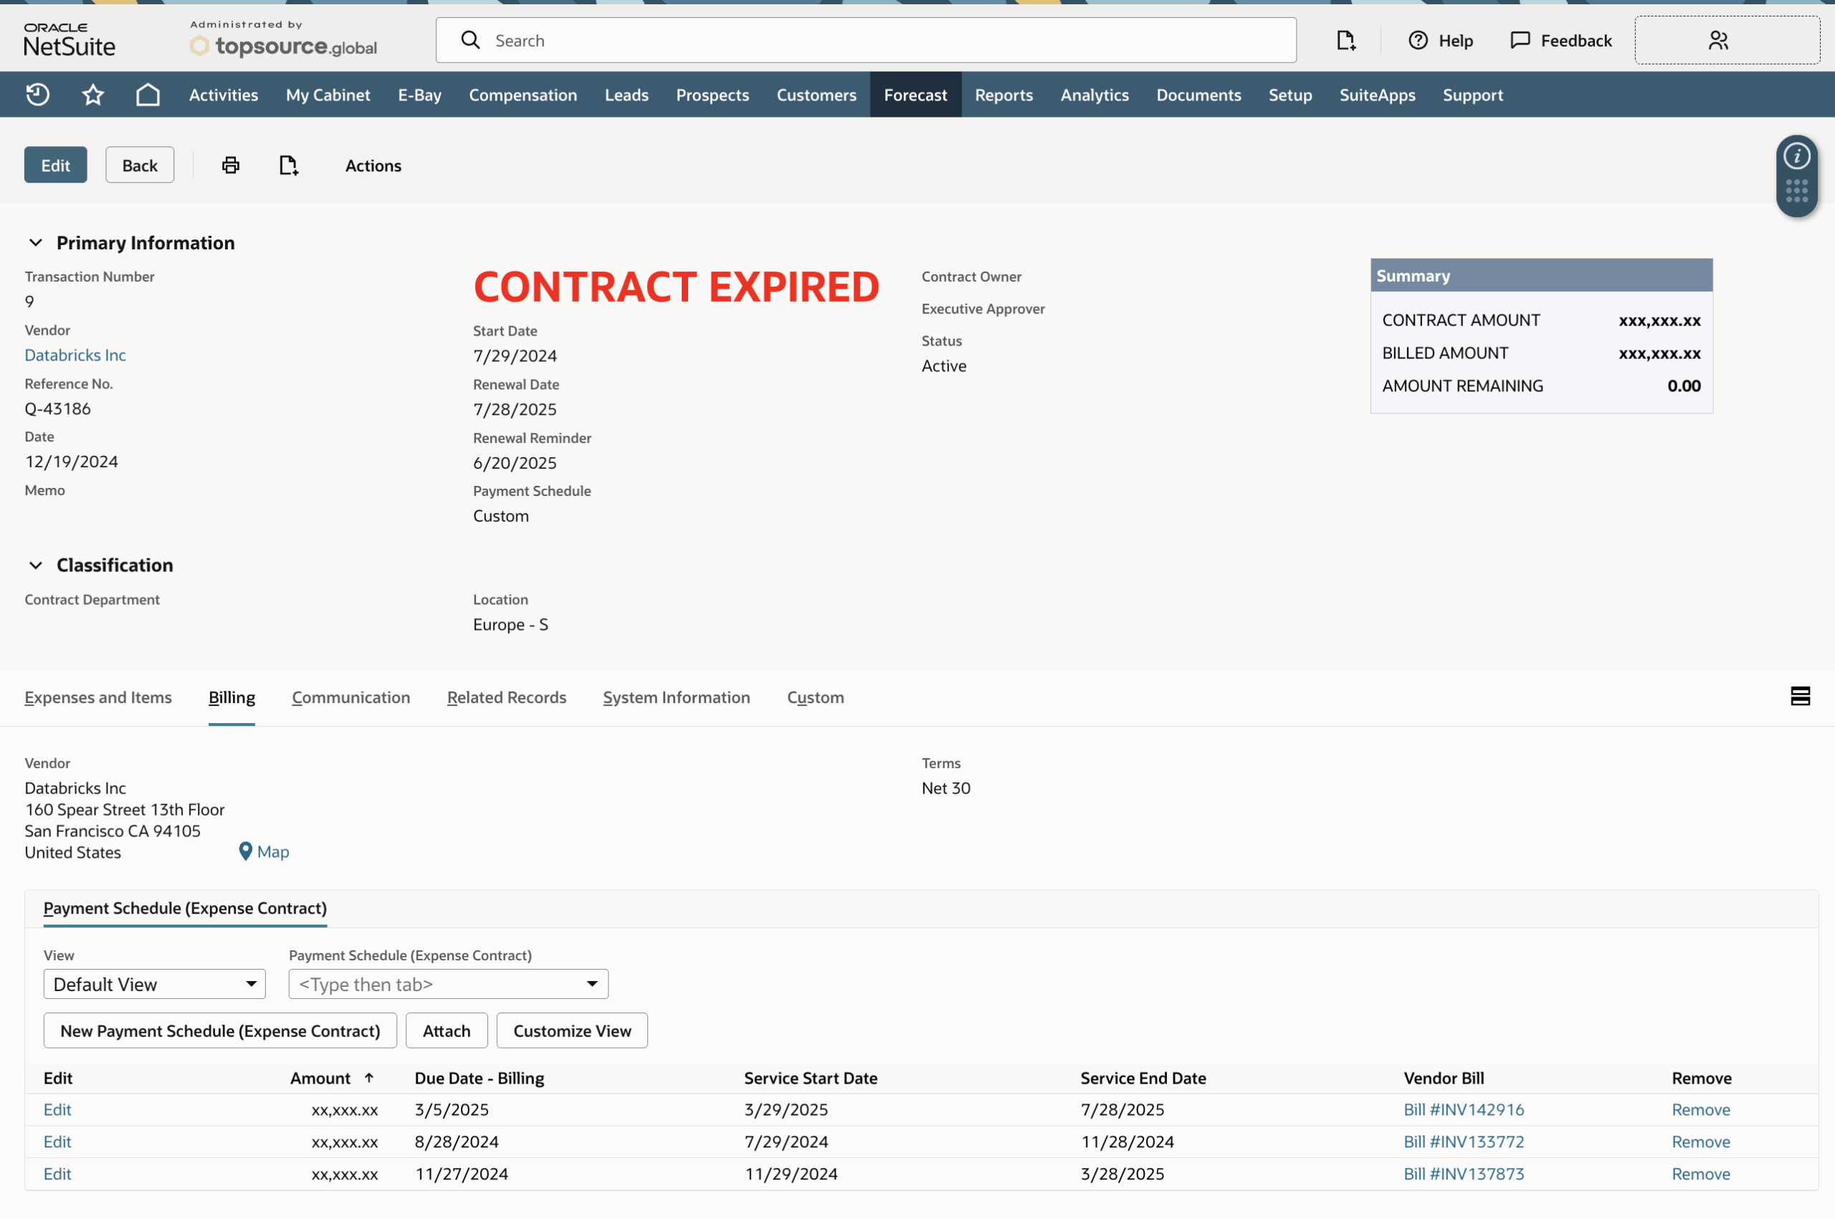Viewport: 1835px width, 1219px height.
Task: Open the Default View dropdown
Action: (155, 985)
